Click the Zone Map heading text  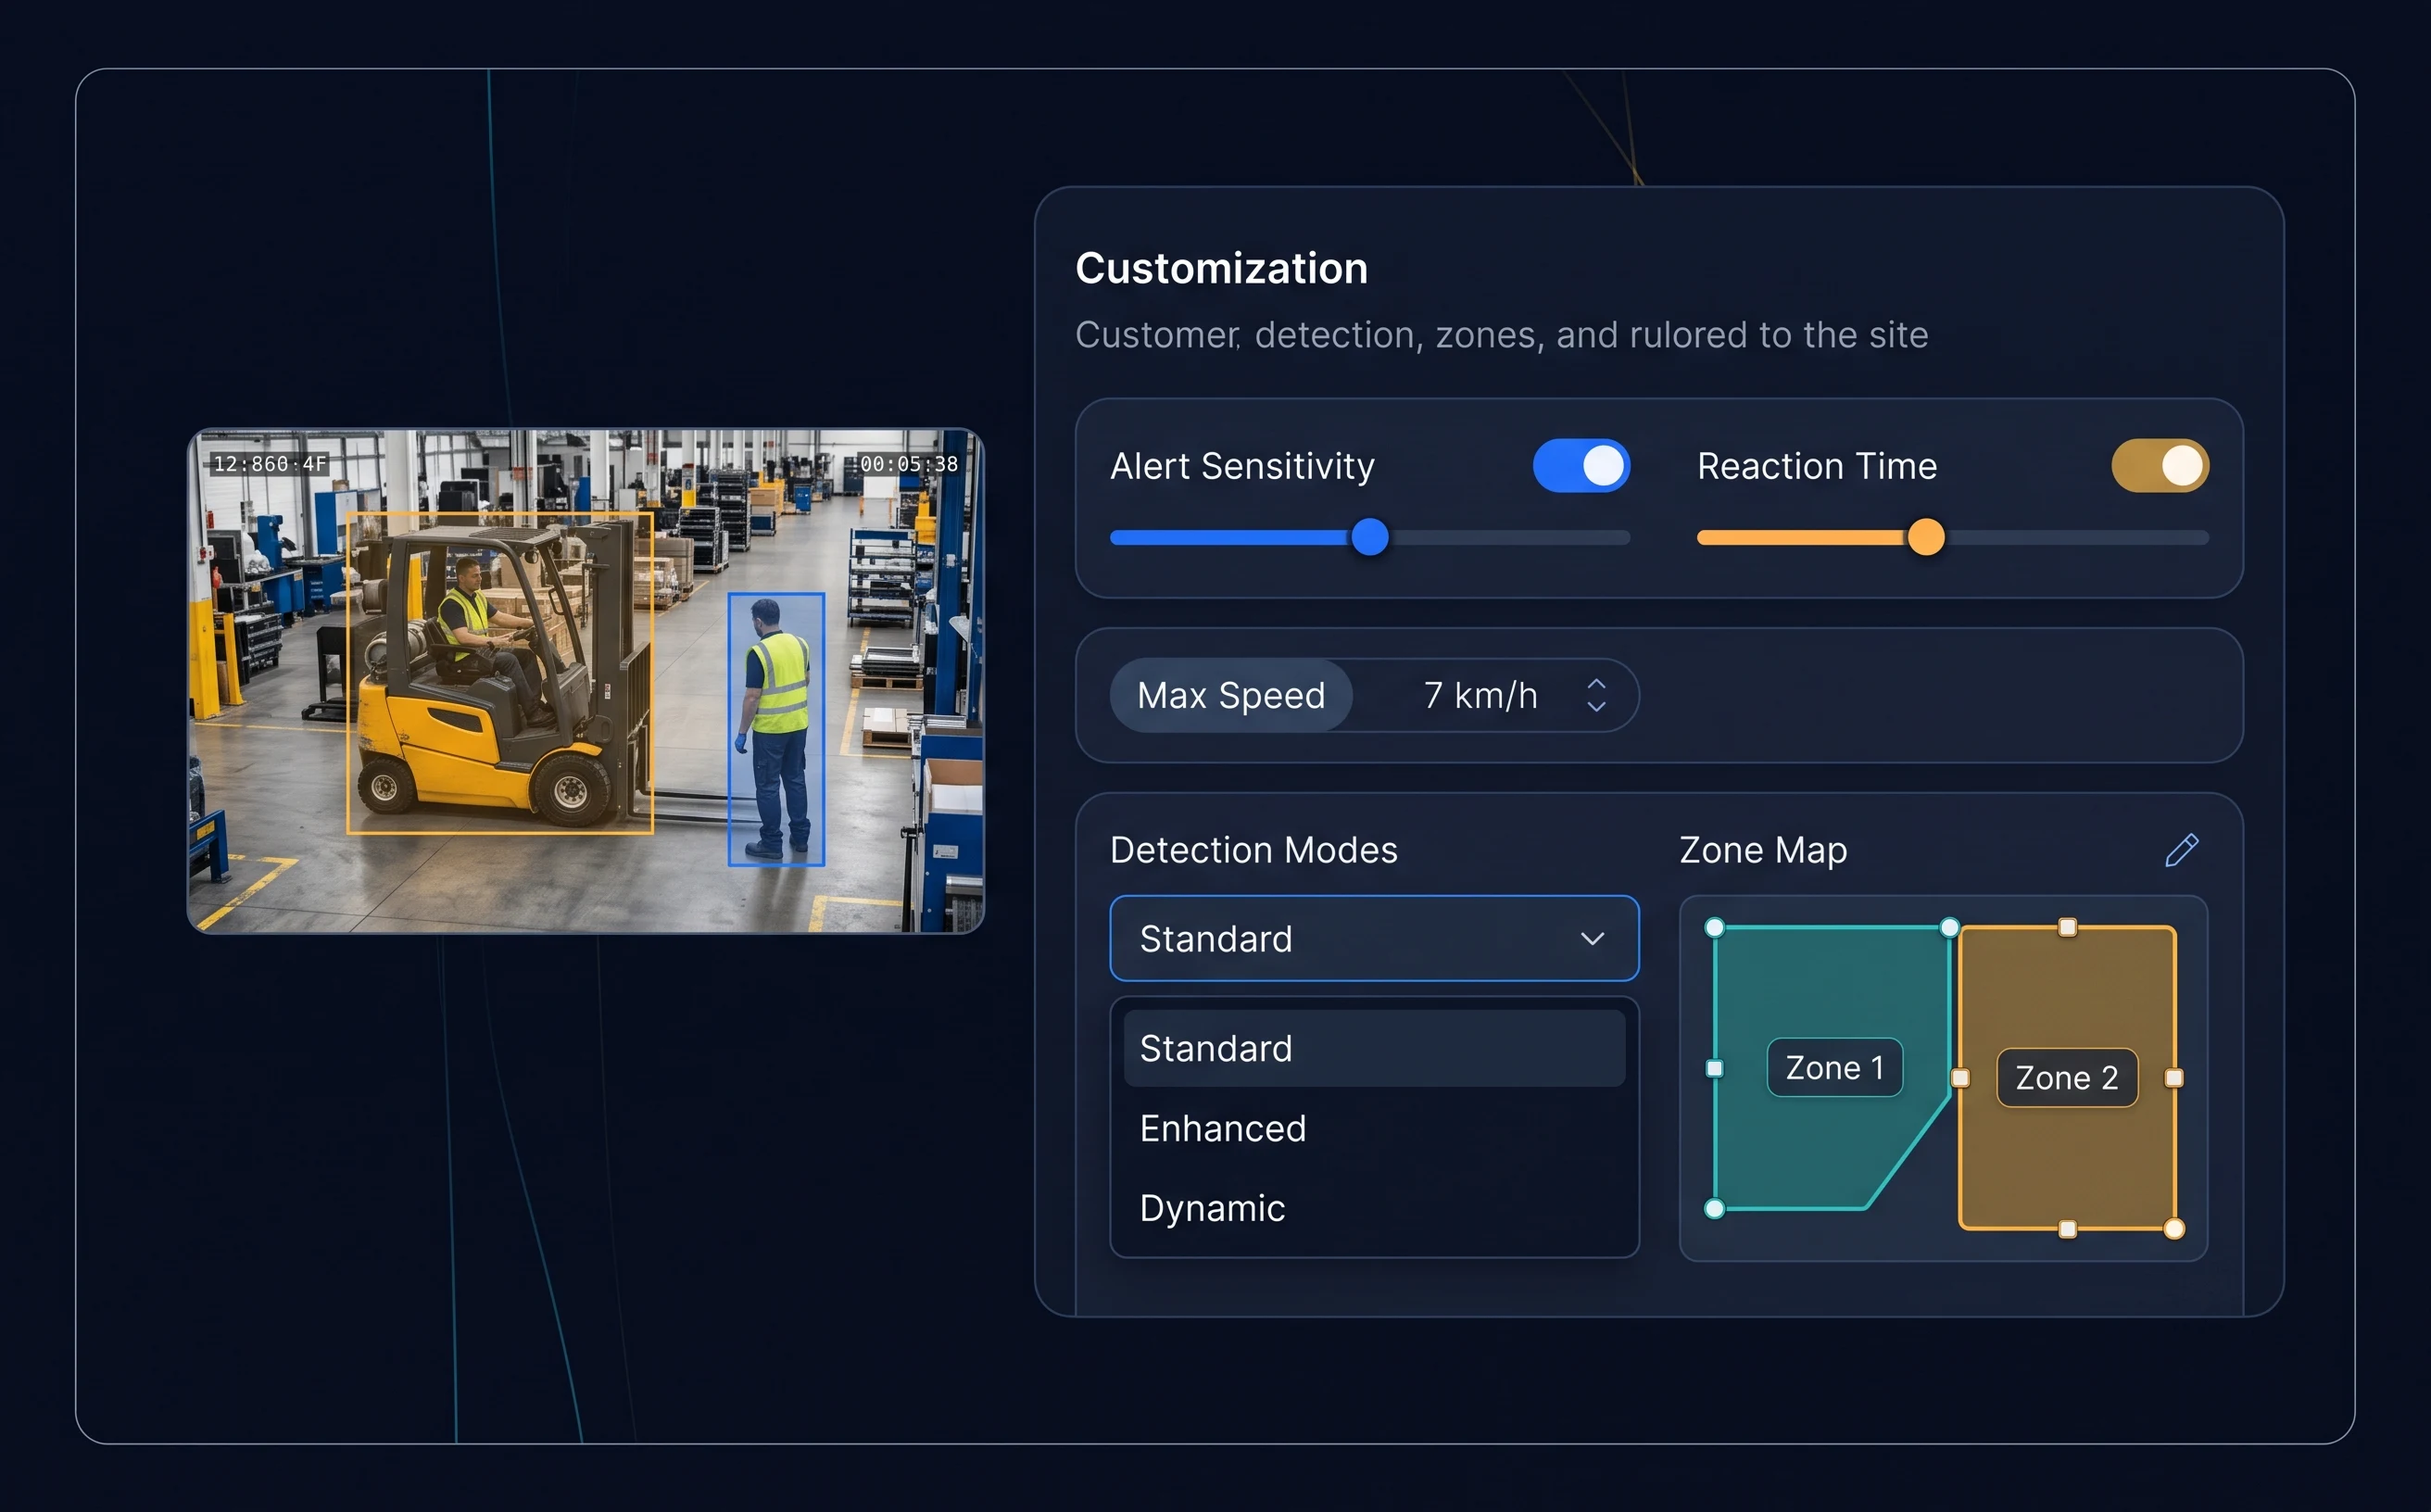coord(1763,850)
